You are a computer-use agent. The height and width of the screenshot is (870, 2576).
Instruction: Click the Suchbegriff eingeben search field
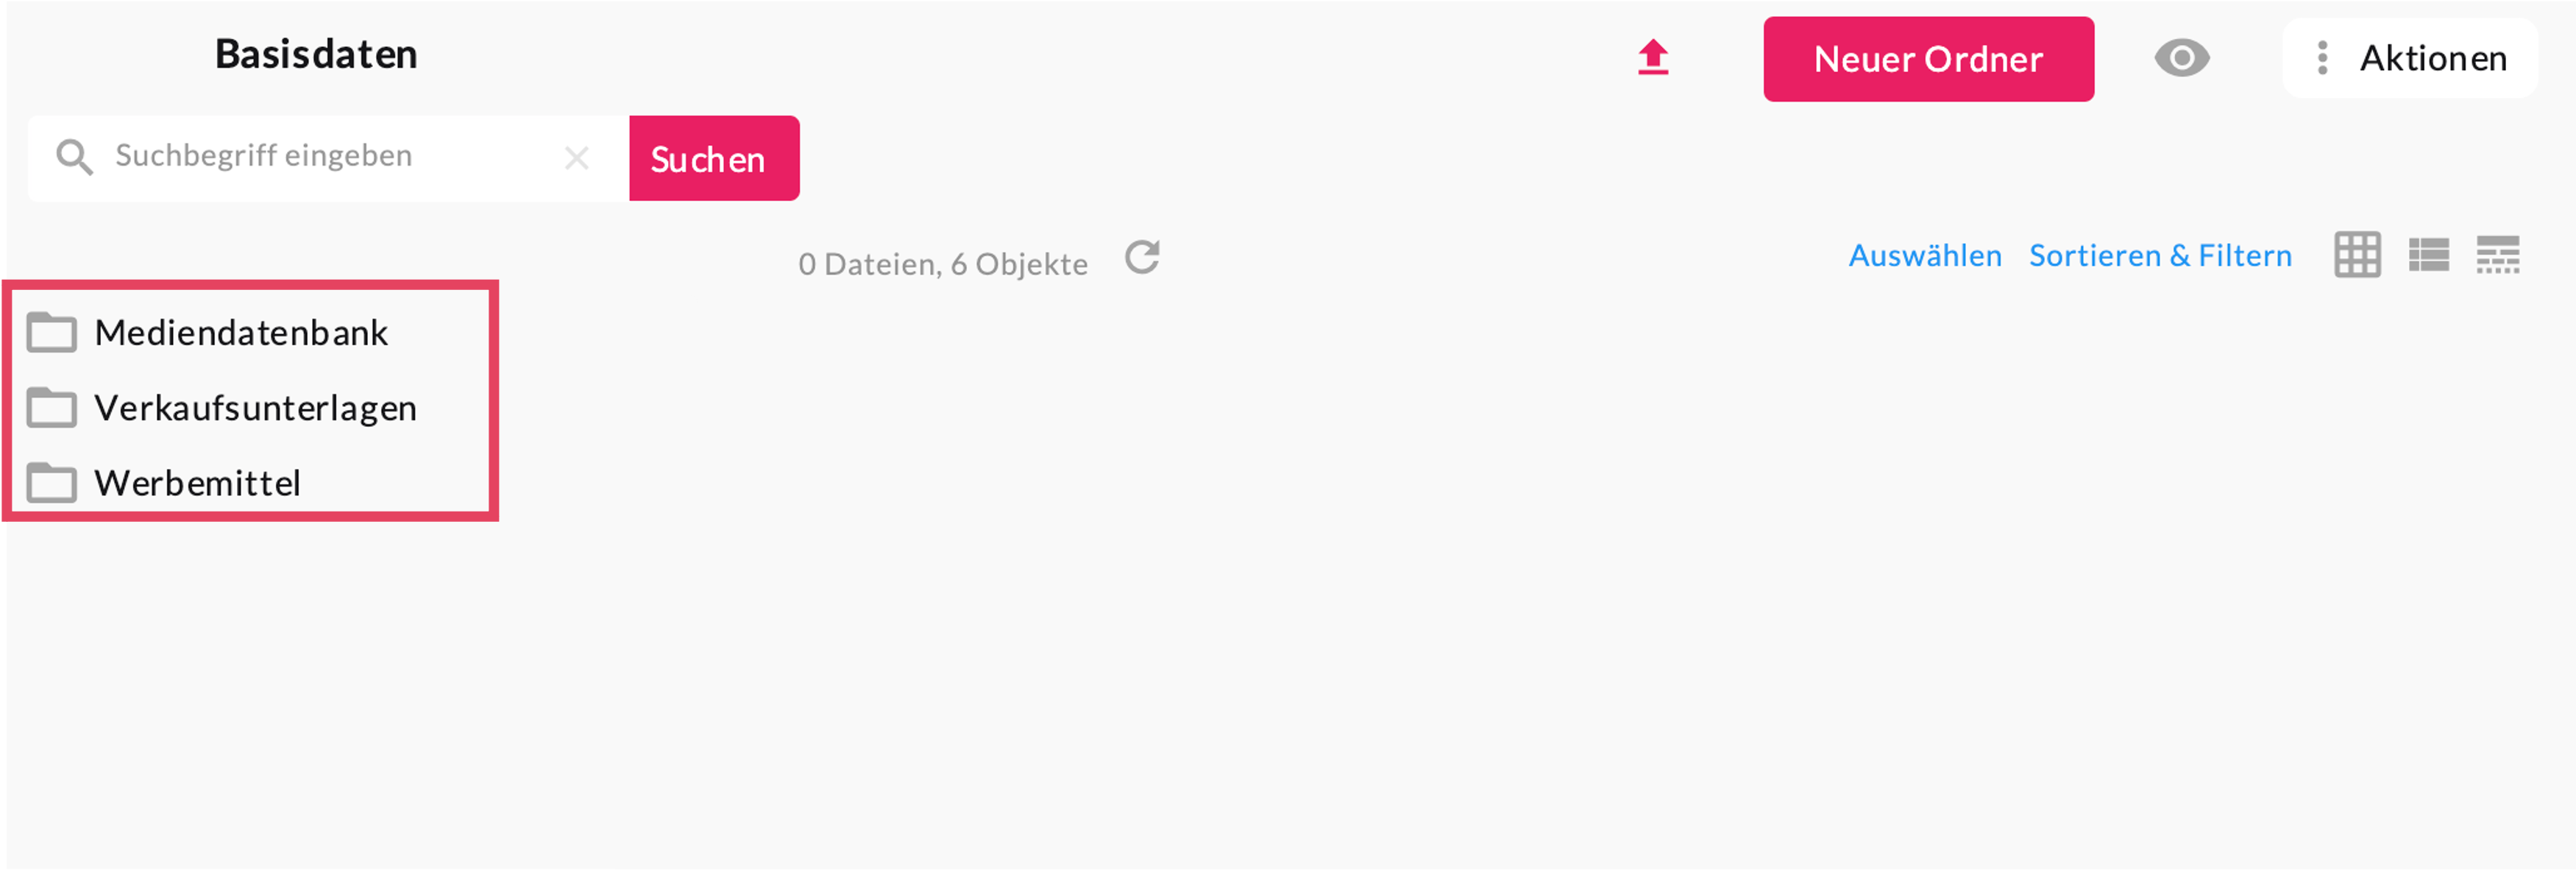coord(330,157)
